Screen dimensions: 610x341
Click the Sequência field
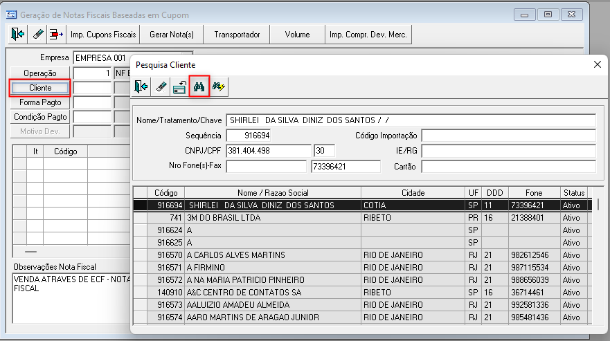249,136
